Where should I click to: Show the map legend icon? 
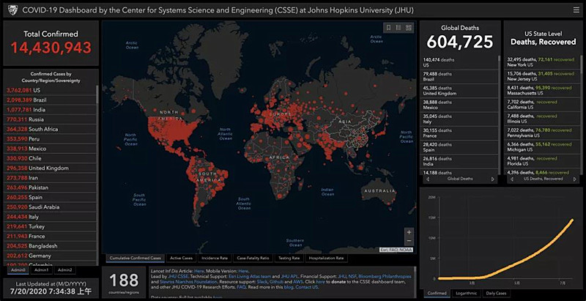click(x=398, y=28)
